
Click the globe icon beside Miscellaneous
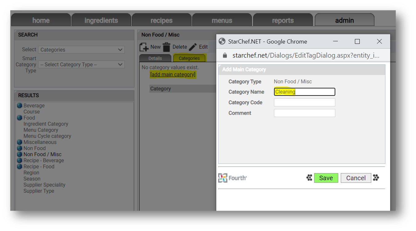pyautogui.click(x=20, y=142)
